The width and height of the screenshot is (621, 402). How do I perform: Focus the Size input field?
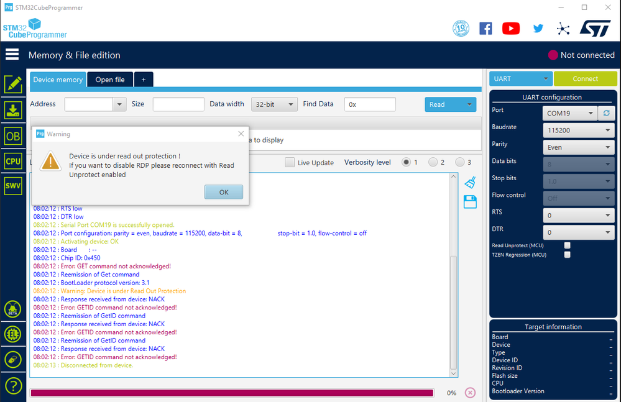(x=178, y=104)
